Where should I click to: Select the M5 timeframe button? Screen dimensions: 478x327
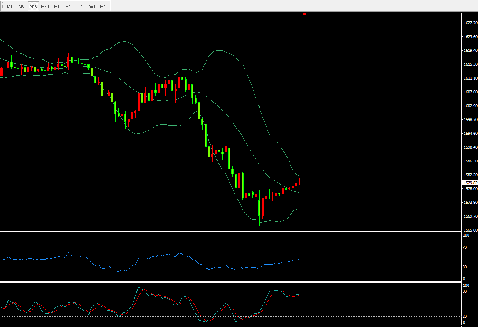pos(21,6)
